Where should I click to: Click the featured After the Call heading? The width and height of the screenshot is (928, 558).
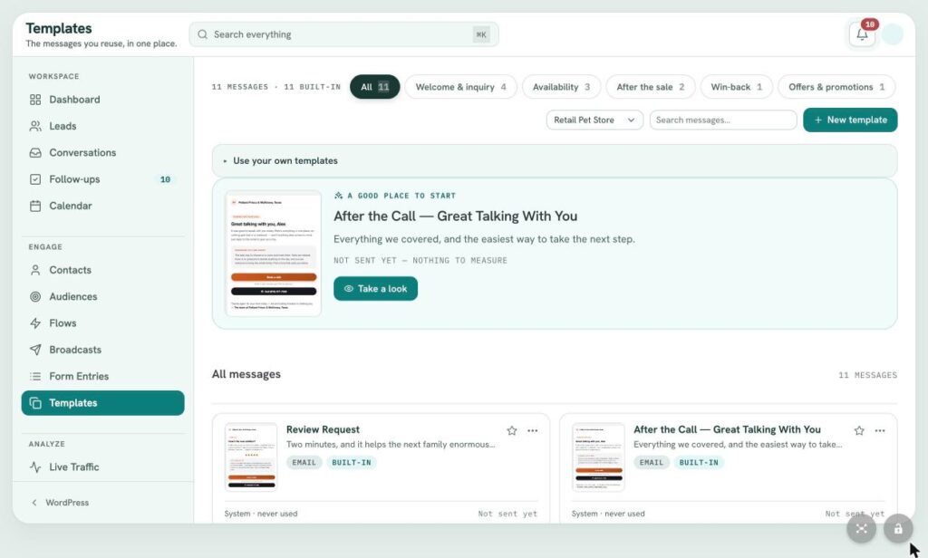point(455,216)
